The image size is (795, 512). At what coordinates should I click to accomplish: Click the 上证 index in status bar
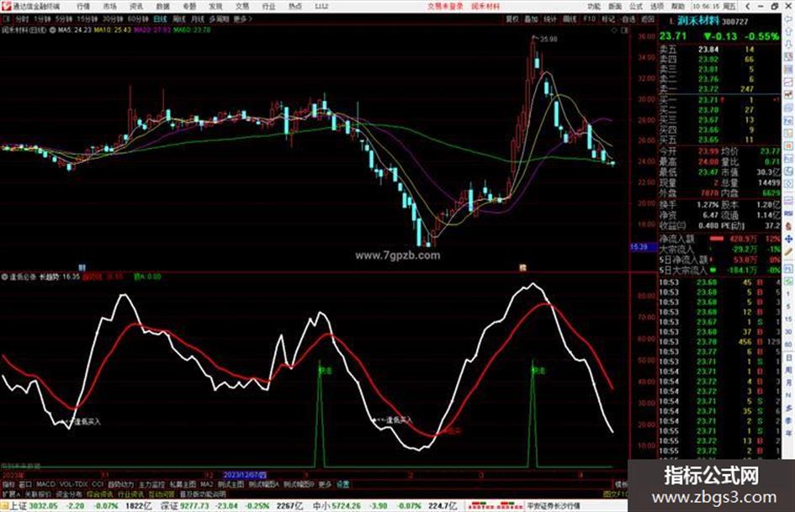(x=17, y=506)
